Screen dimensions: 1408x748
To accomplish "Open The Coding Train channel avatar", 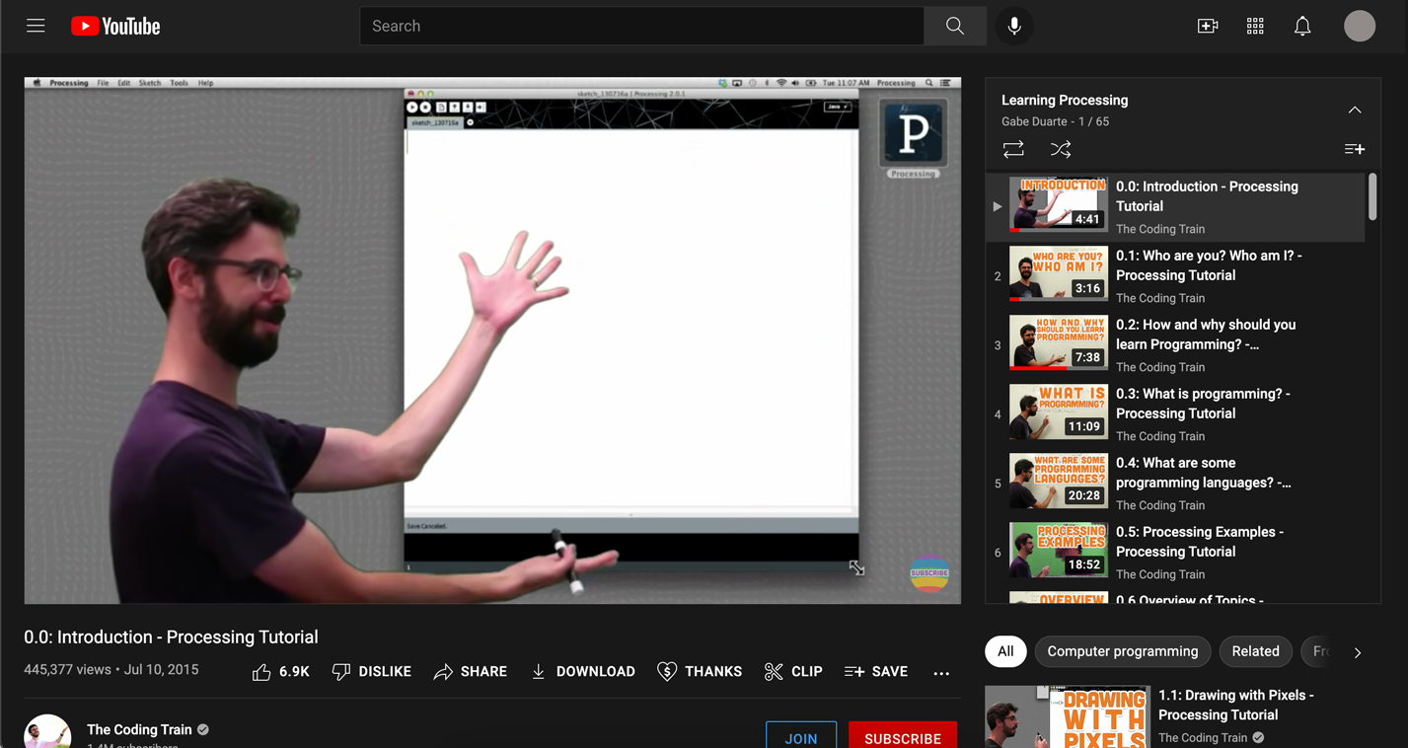I will [x=47, y=732].
